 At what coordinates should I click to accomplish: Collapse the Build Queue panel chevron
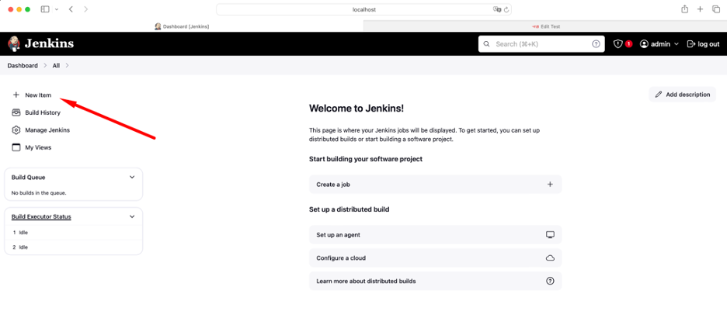(132, 178)
